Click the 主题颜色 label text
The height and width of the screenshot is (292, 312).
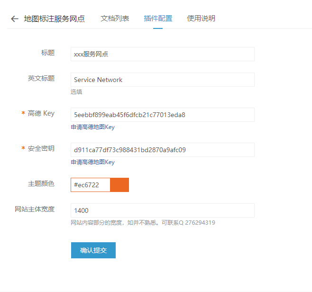[x=41, y=183]
